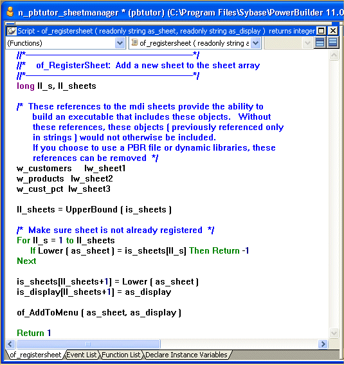Click the PowerBuilder application icon in title bar
The image size is (344, 365).
click(10, 12)
